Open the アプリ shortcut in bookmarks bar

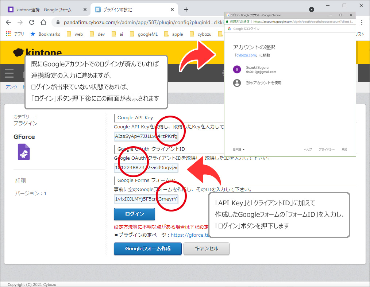tap(15, 34)
